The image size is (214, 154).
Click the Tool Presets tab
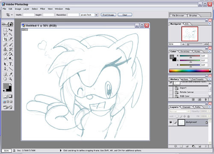point(197,79)
